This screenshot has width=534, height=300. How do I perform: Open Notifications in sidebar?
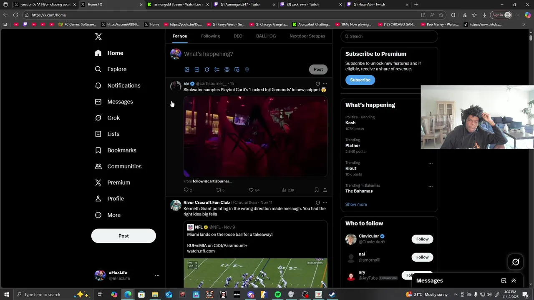point(118,85)
